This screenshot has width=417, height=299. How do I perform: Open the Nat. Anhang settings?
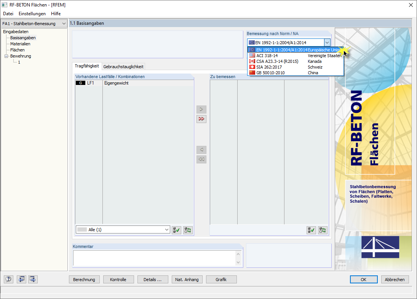[x=187, y=280]
